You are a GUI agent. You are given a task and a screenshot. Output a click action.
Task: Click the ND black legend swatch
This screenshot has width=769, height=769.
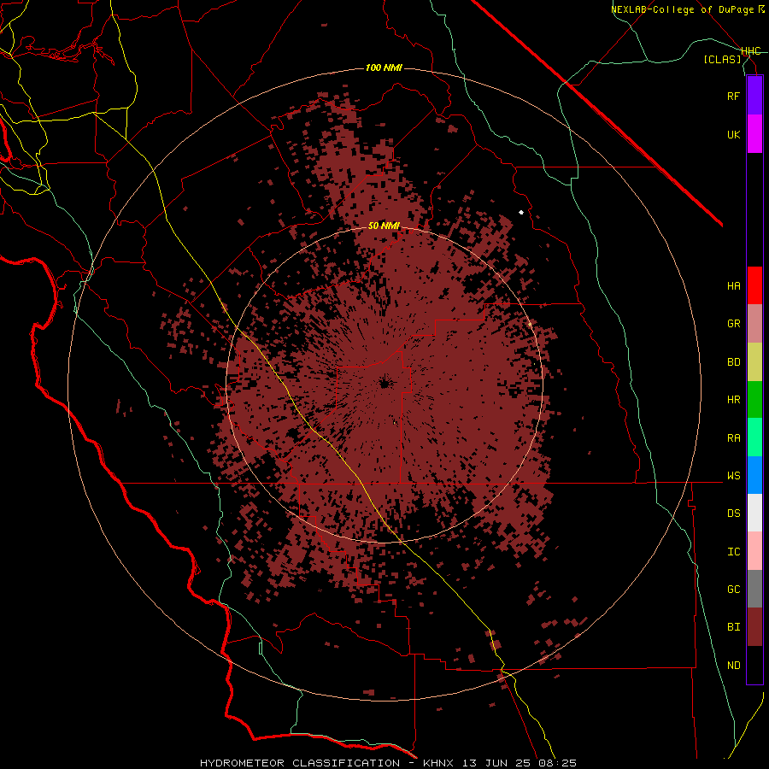coord(754,665)
